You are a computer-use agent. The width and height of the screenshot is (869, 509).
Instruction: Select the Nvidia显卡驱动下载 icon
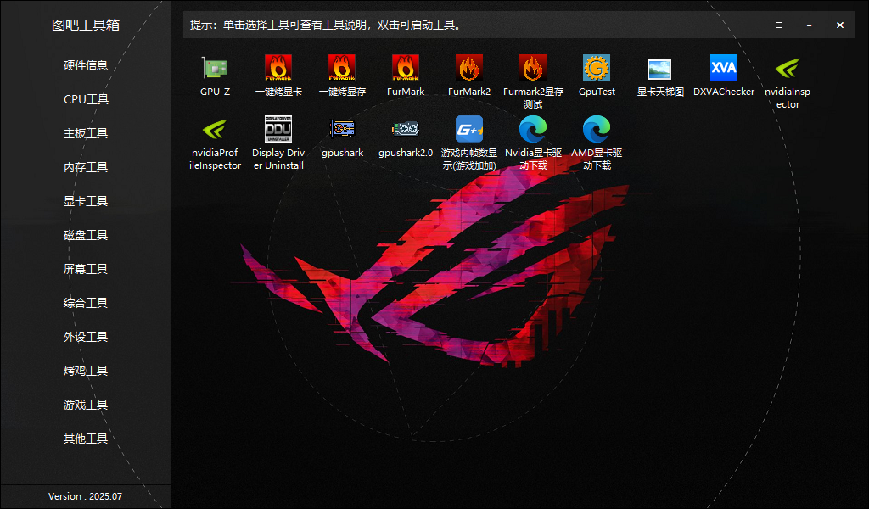(x=533, y=129)
